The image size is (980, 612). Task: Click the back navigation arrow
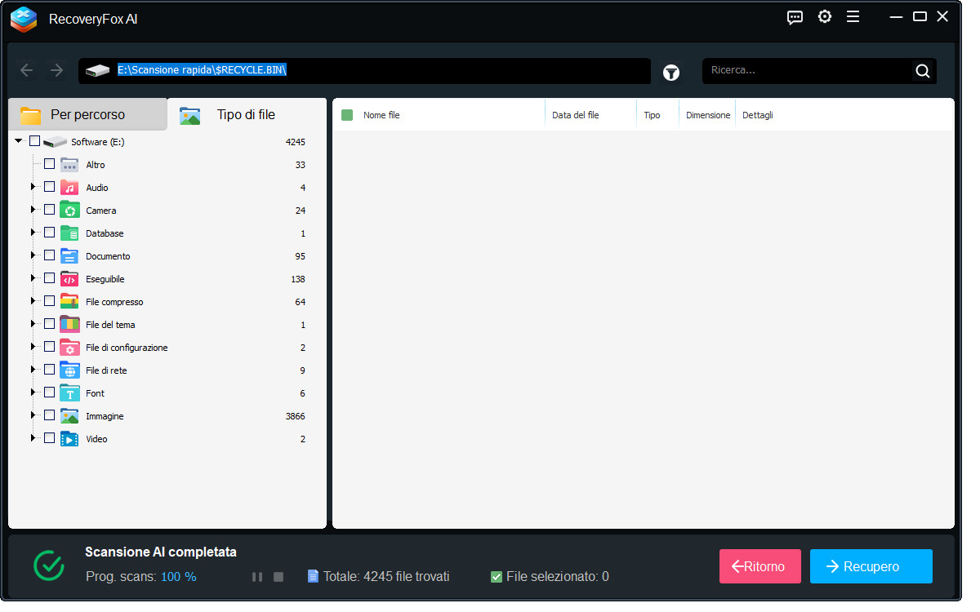(x=26, y=71)
